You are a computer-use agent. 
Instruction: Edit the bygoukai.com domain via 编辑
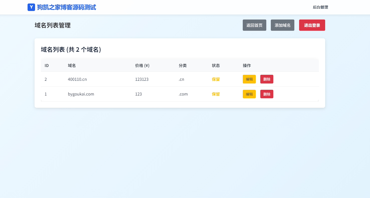click(x=249, y=94)
